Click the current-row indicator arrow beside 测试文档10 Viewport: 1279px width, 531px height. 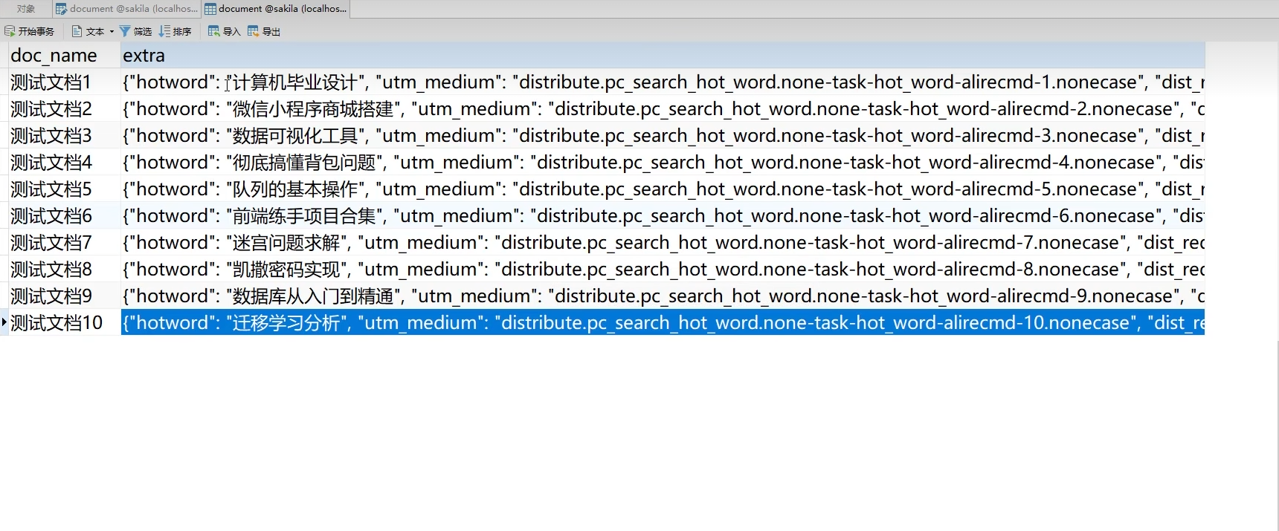[4, 322]
